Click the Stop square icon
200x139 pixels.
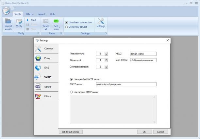(27, 29)
